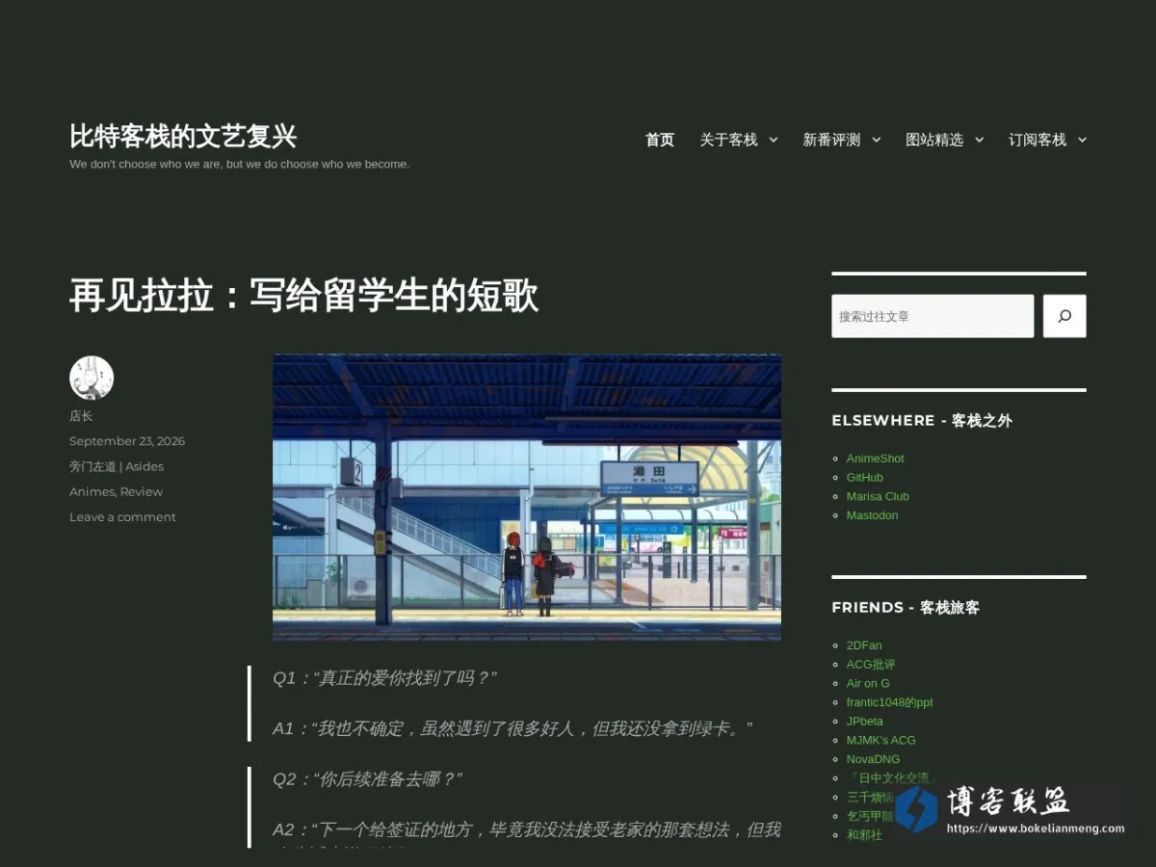Click the site title 比特客栈的文艺复兴
This screenshot has width=1156, height=867.
pos(183,136)
